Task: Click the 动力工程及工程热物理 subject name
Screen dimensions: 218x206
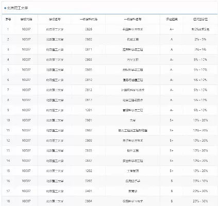Action: pos(132,130)
